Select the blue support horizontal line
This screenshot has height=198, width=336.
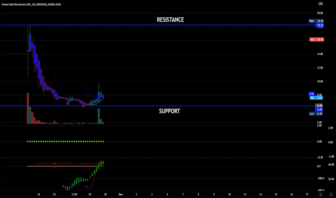tap(158, 106)
